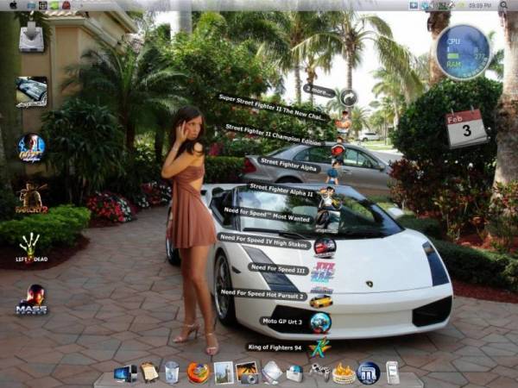Click the Need For Speed III logo icon
Screen dimensions: 518x388
(322, 274)
